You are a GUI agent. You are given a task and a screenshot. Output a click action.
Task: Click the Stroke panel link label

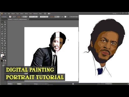click(x=19, y=17)
